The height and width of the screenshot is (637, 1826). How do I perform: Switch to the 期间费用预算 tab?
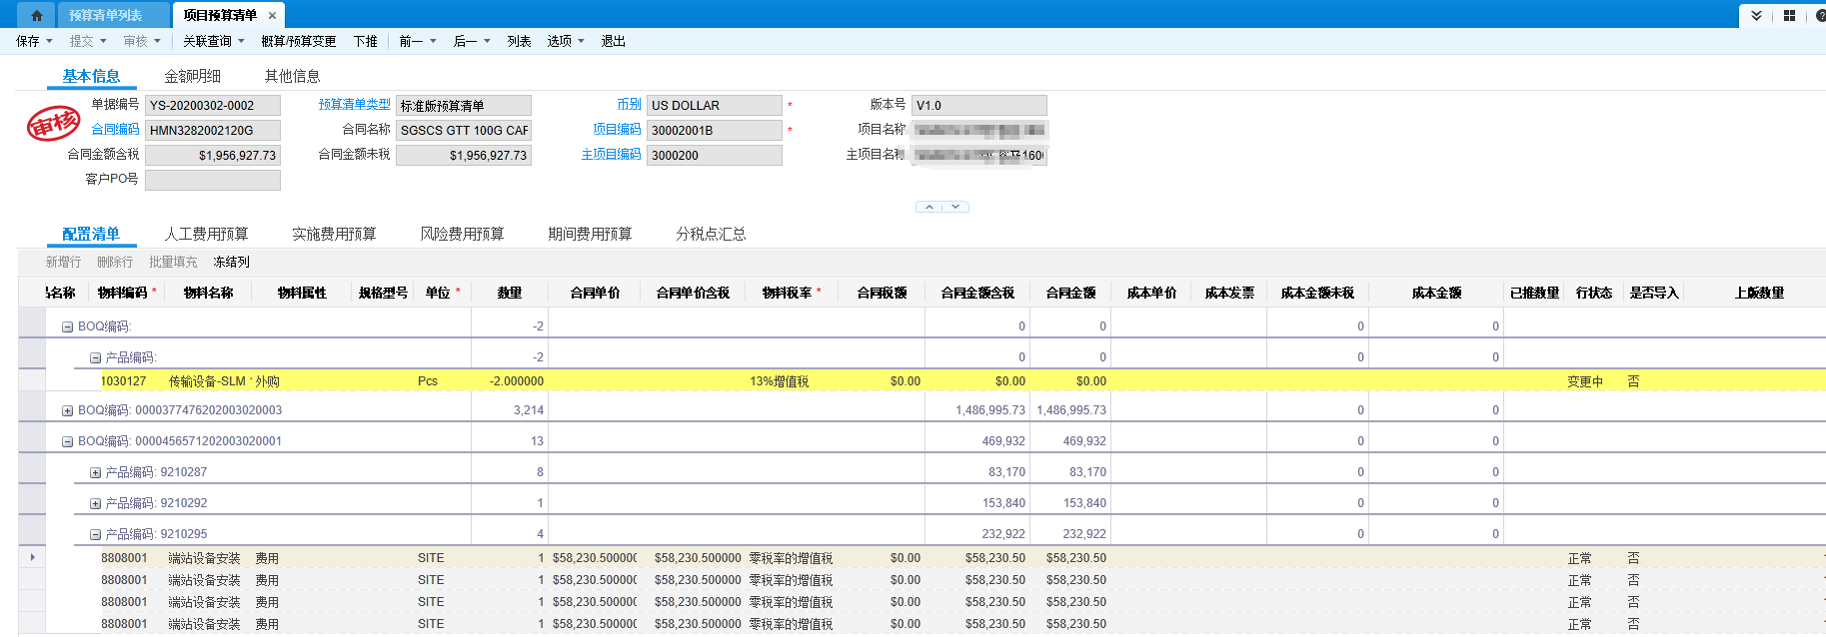point(590,234)
